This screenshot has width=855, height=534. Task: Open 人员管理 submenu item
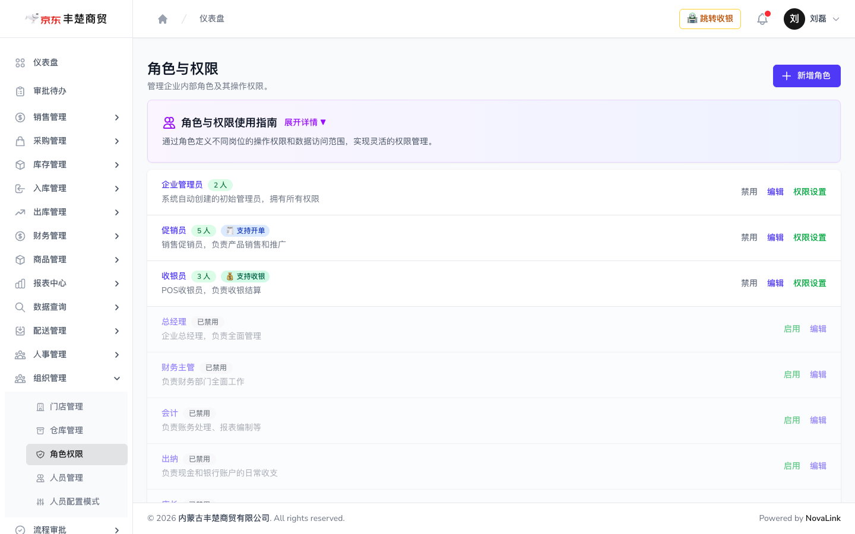(77, 478)
